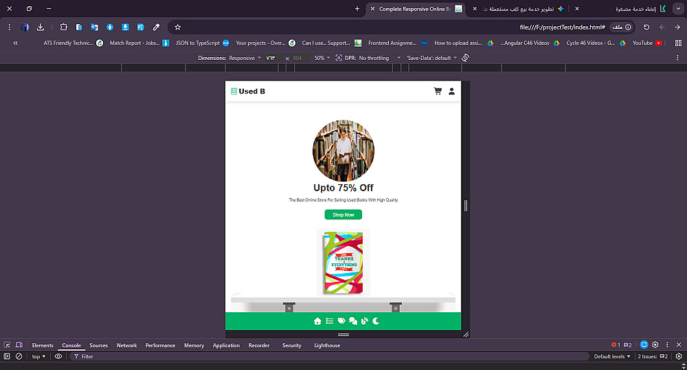The height and width of the screenshot is (370, 687).
Task: Switch to the Console tab
Action: tap(71, 345)
